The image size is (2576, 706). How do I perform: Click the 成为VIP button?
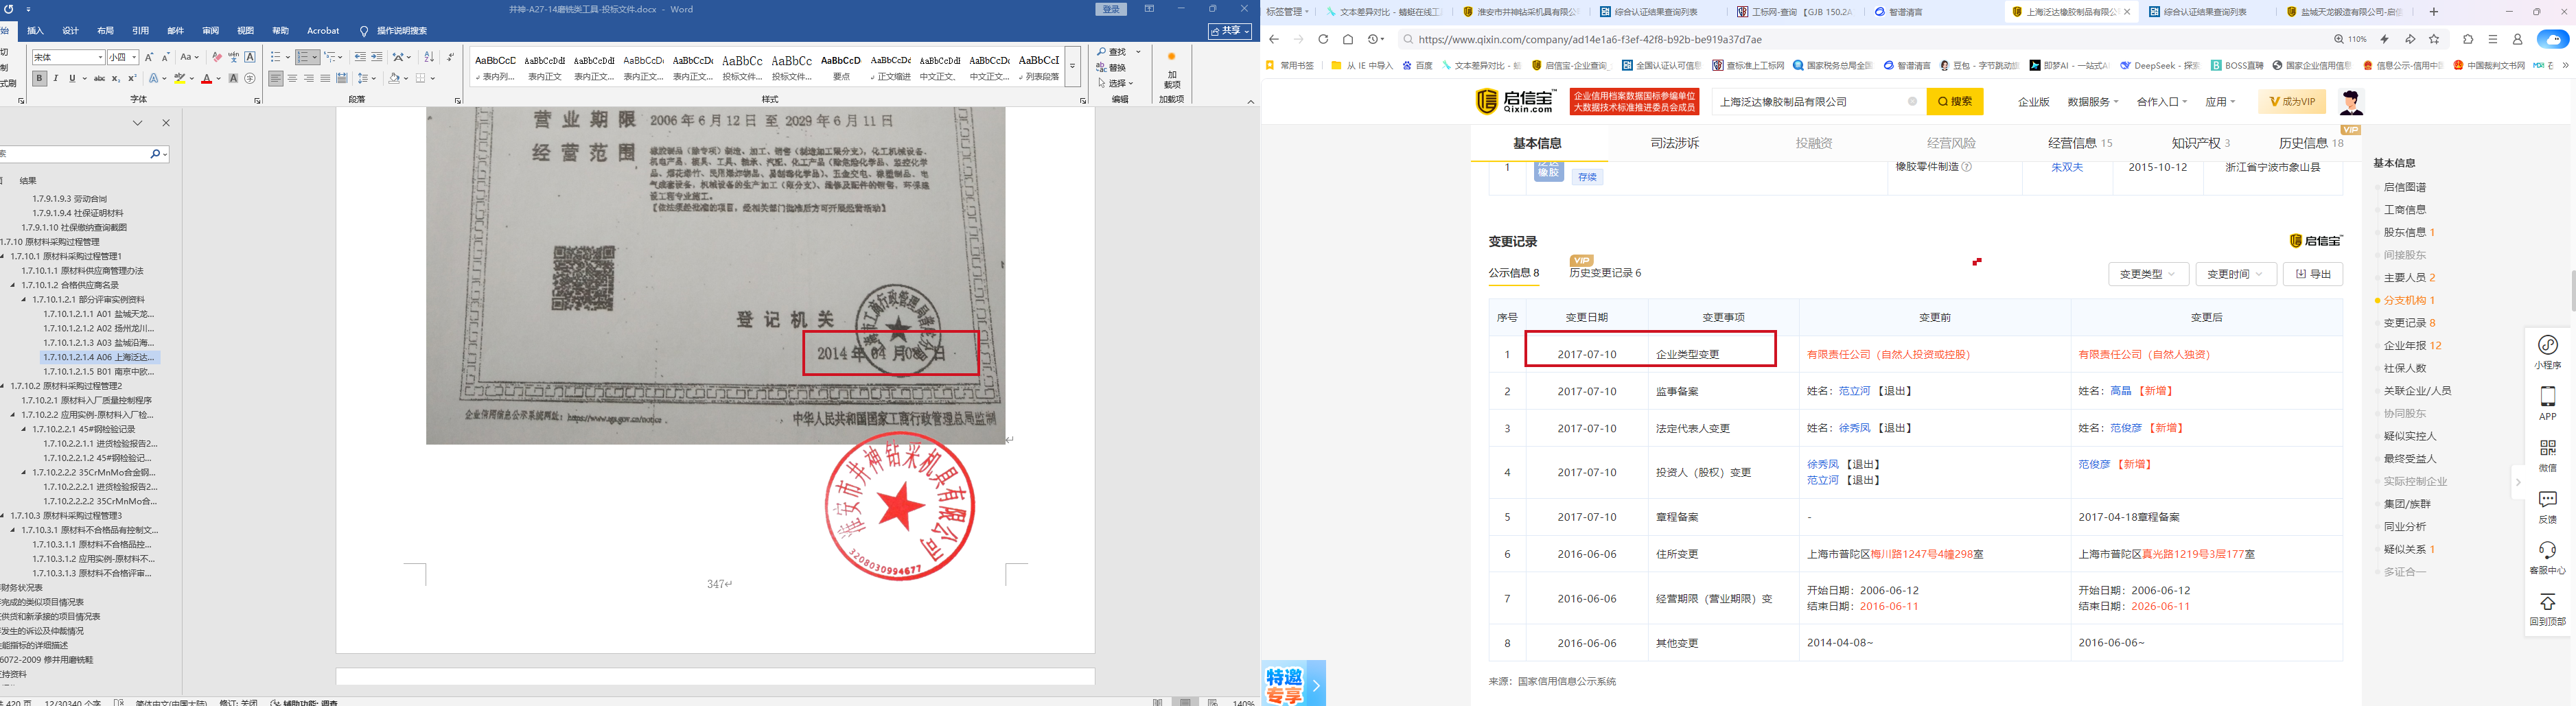pyautogui.click(x=2291, y=101)
